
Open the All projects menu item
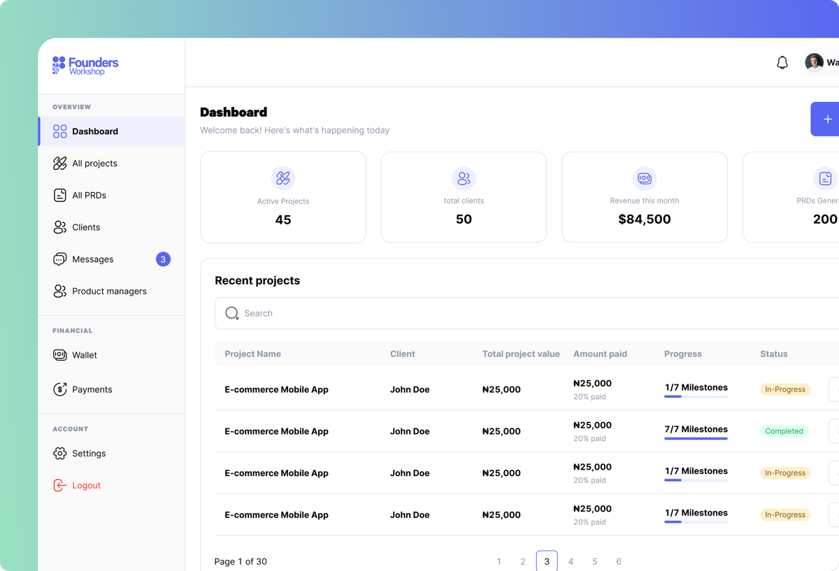[94, 164]
